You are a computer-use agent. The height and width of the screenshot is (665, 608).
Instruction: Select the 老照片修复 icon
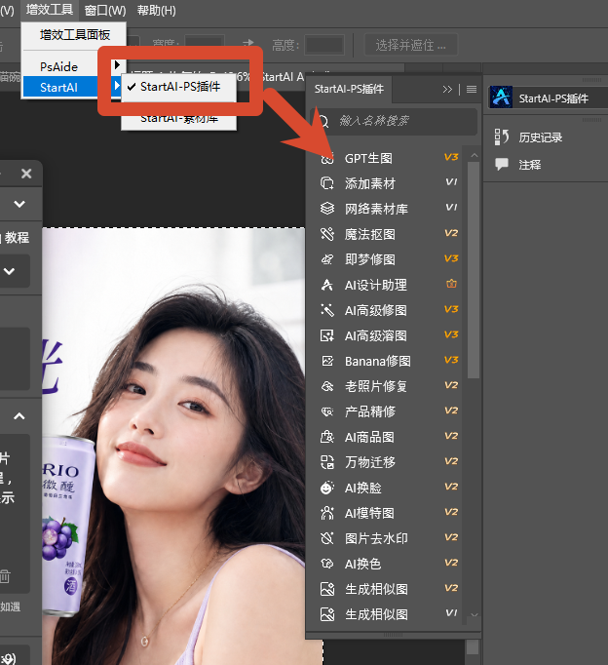(327, 386)
